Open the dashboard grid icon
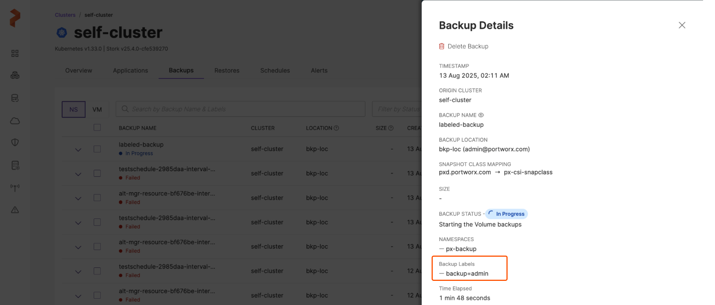715x305 pixels. (15, 53)
